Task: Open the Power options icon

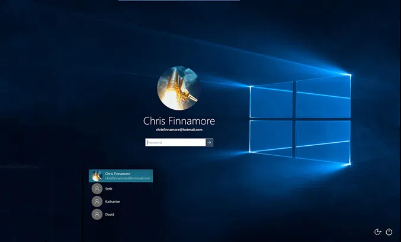Action: (389, 232)
